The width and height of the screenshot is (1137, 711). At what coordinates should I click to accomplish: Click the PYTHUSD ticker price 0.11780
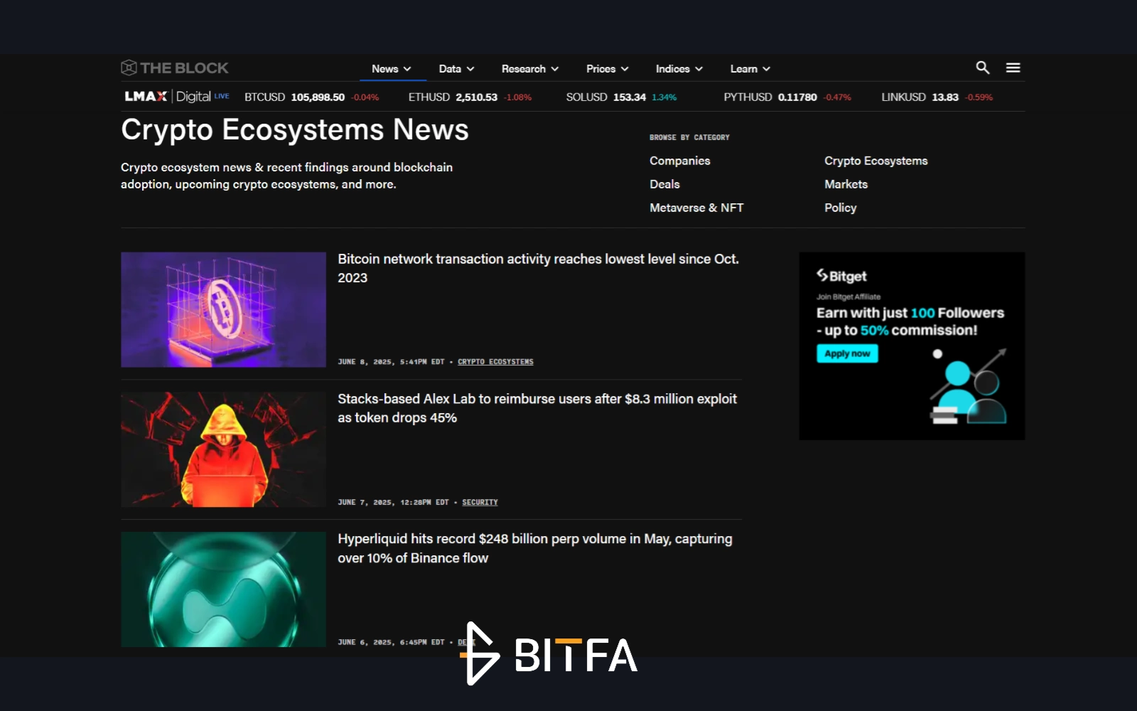[x=797, y=97]
